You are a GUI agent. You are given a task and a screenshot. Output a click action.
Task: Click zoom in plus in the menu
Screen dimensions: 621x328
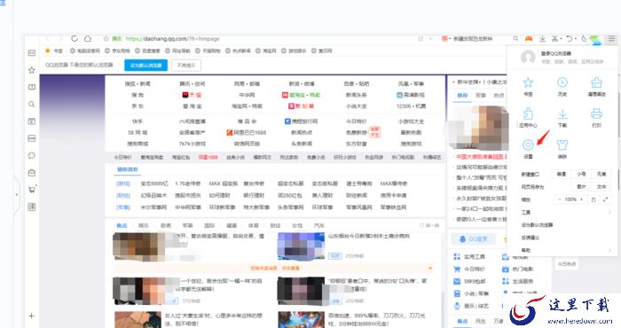[581, 199]
